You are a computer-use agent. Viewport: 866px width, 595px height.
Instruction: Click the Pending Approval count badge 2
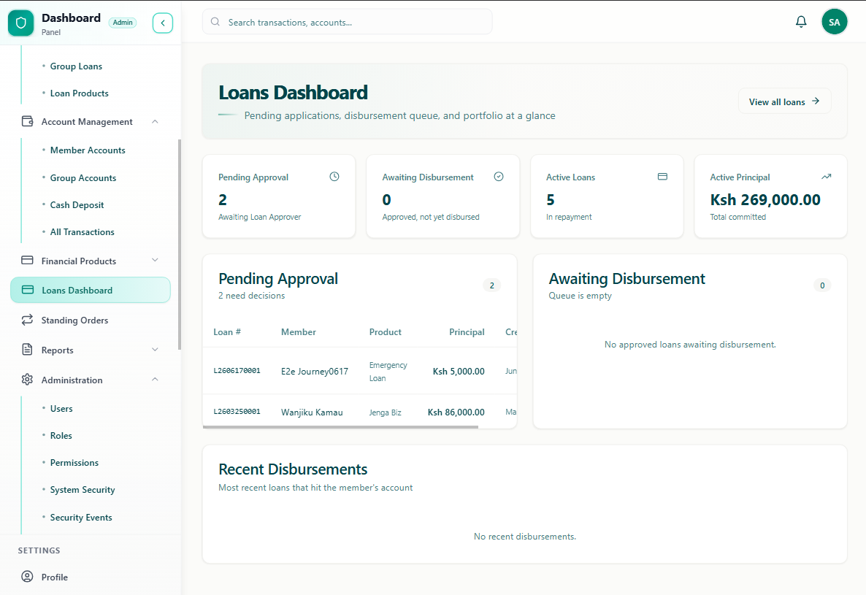pos(491,285)
